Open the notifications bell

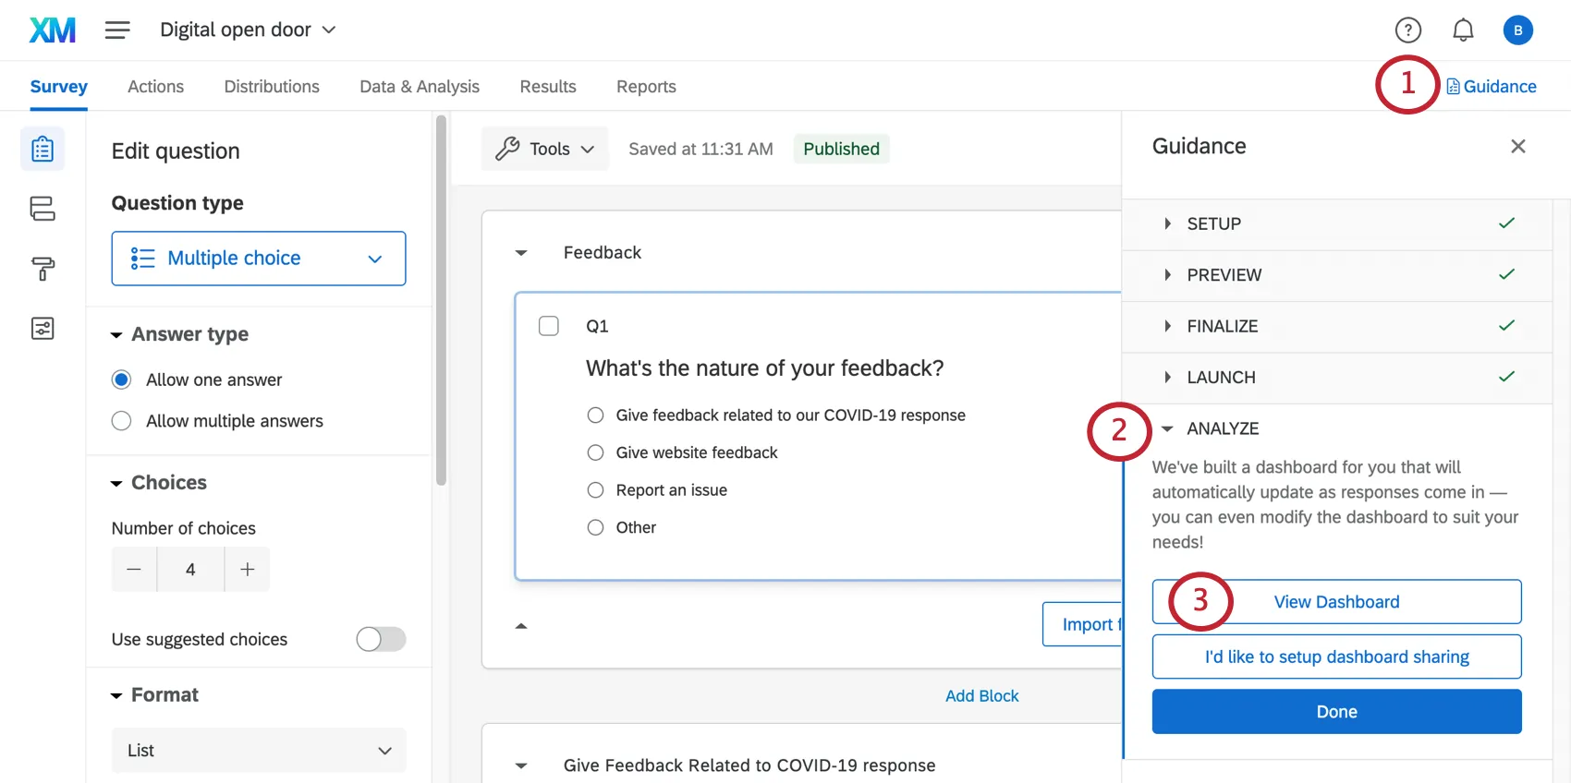[x=1463, y=30]
